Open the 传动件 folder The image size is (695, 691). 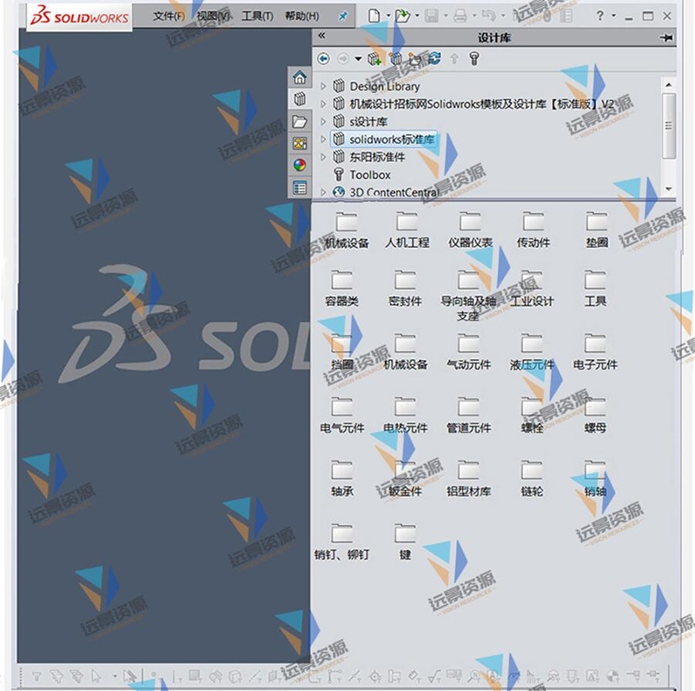533,230
